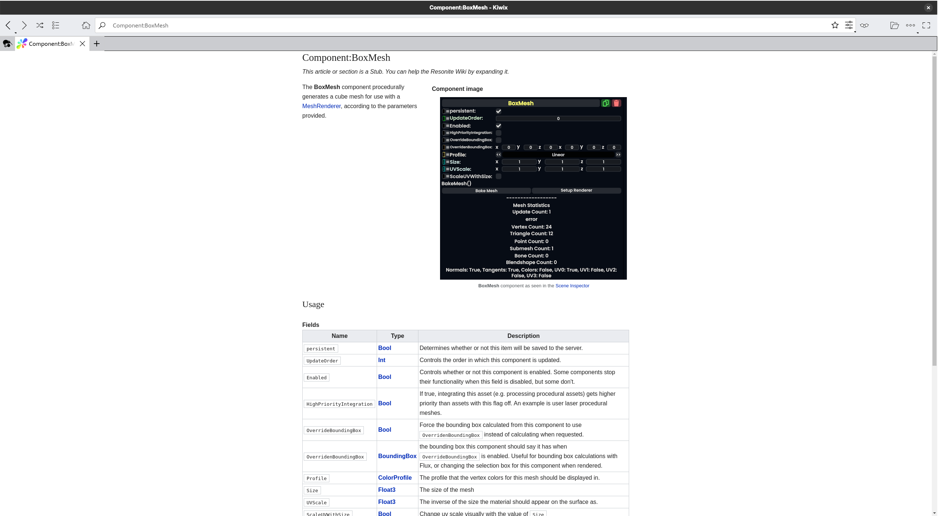
Task: Bookmark this page with the star icon
Action: click(835, 25)
